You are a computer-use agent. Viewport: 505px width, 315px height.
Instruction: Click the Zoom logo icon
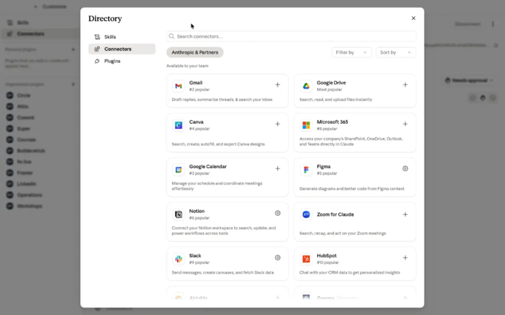pos(306,214)
